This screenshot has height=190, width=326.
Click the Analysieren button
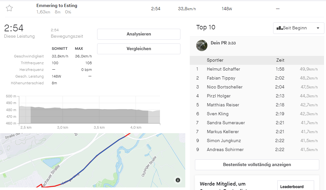point(138,34)
